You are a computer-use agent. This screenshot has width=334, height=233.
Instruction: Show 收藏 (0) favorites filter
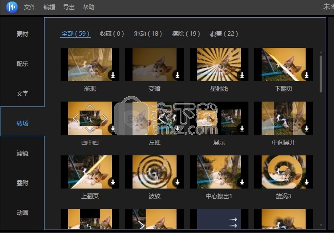[x=111, y=34]
